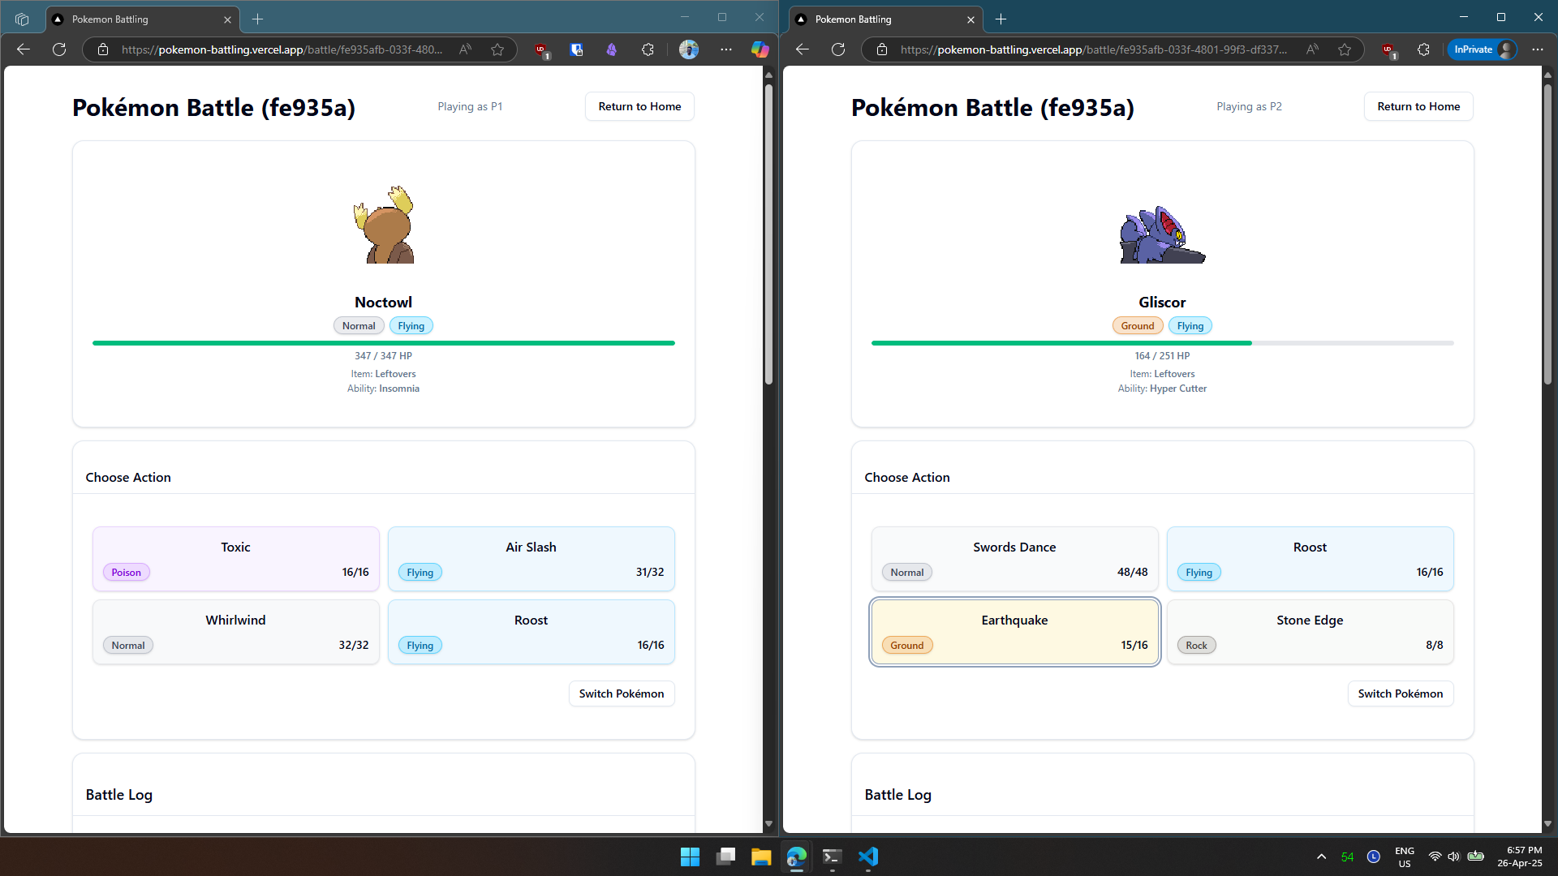Image resolution: width=1558 pixels, height=876 pixels.
Task: Click "Ability: Hyper Cutter" text
Action: 1162,389
